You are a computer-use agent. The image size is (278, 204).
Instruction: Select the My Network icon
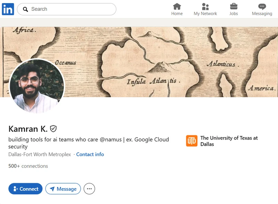tap(206, 7)
